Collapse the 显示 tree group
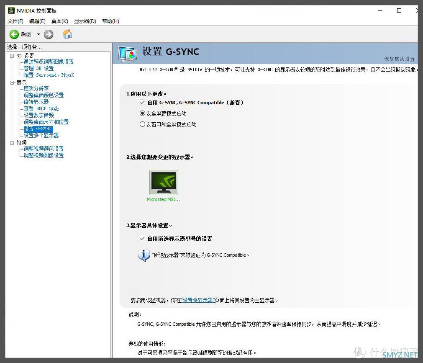The width and height of the screenshot is (423, 363). tap(12, 82)
